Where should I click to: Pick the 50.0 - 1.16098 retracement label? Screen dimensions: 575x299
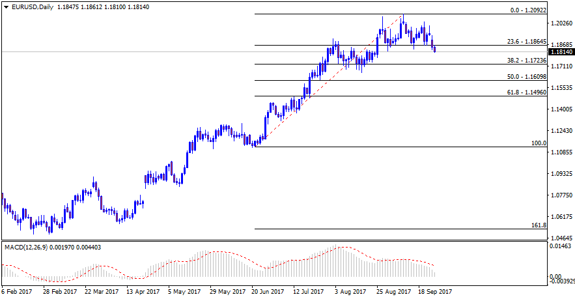[527, 76]
